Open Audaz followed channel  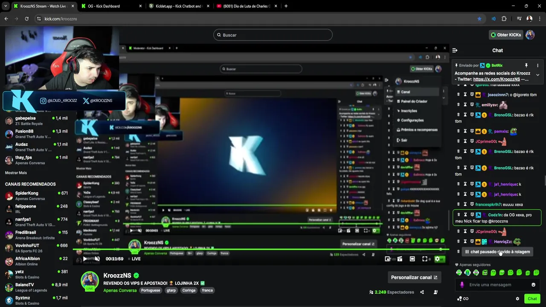pyautogui.click(x=36, y=147)
